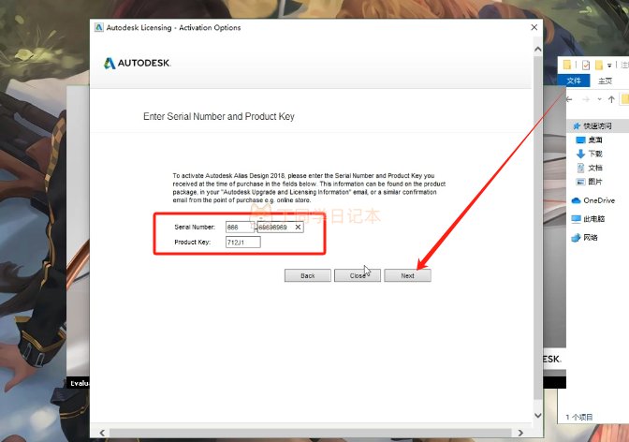
Task: Click the Product Key field containing 712J1
Action: pyautogui.click(x=243, y=243)
